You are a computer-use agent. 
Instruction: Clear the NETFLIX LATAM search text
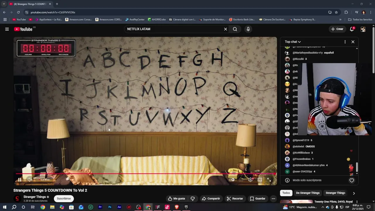tap(226, 29)
